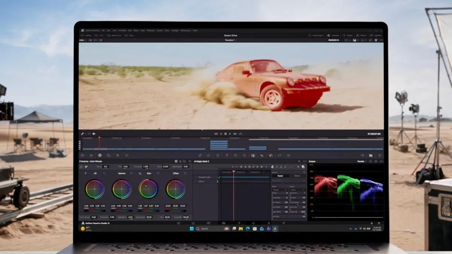The height and width of the screenshot is (254, 452).
Task: Open the Help menu
Action: pyautogui.click(x=195, y=30)
